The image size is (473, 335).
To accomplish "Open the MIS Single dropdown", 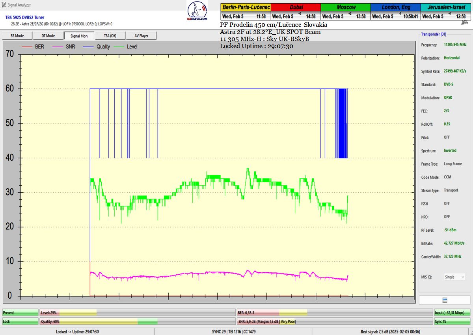I will 454,277.
